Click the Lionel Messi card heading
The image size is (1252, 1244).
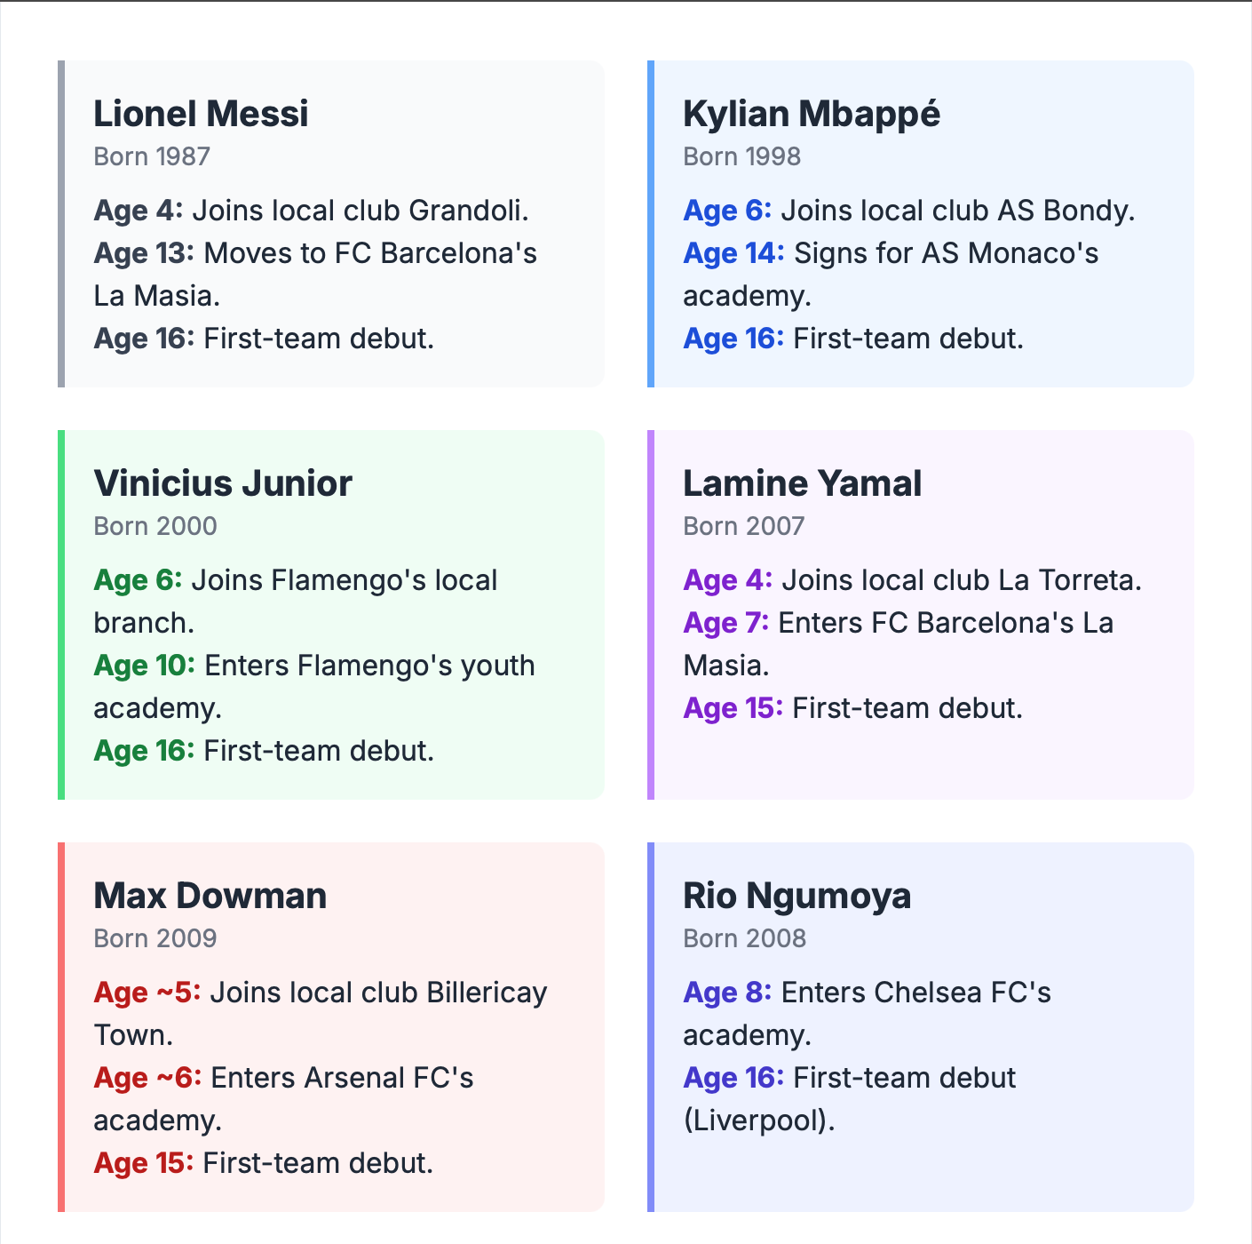click(201, 114)
